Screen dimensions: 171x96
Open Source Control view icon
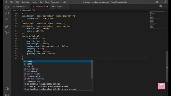[x=7, y=20]
